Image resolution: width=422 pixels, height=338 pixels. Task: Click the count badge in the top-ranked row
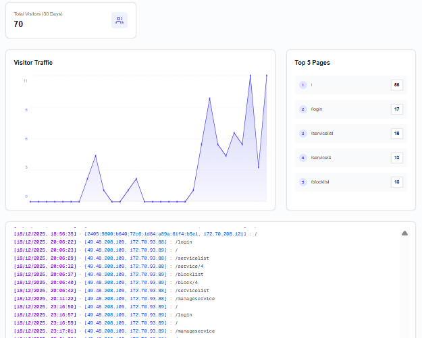pos(397,85)
